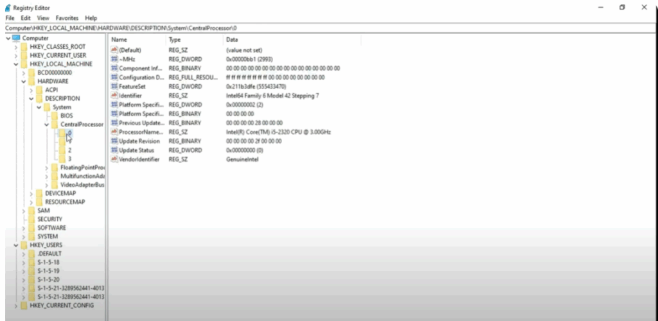Select the BIOS folder icon

click(54, 116)
